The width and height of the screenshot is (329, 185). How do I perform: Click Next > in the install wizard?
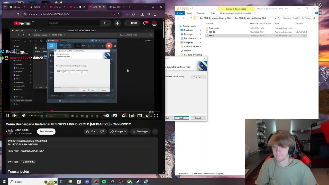pos(182,118)
